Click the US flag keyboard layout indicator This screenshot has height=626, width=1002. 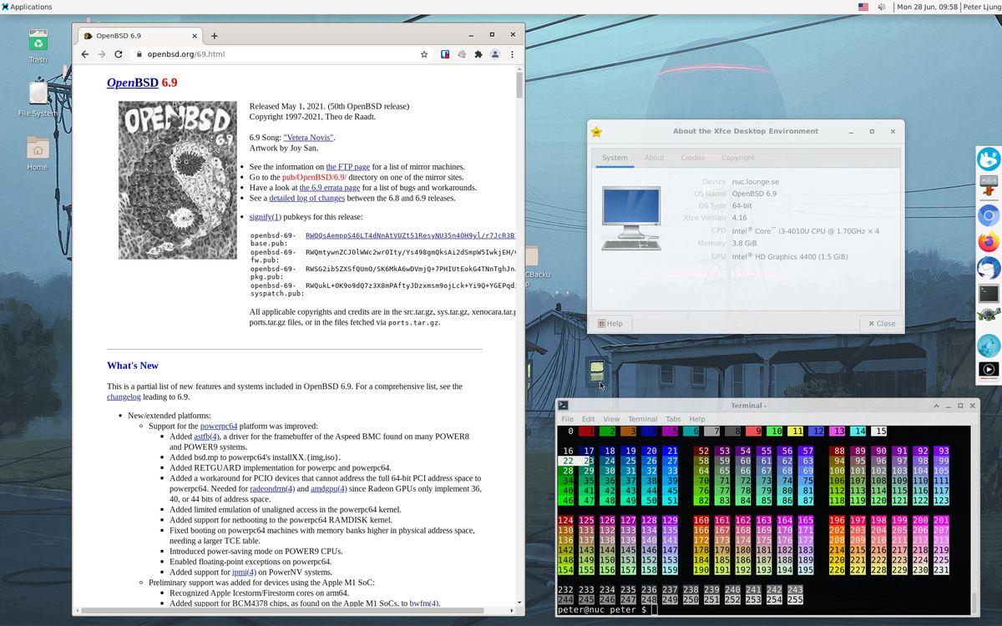(863, 7)
